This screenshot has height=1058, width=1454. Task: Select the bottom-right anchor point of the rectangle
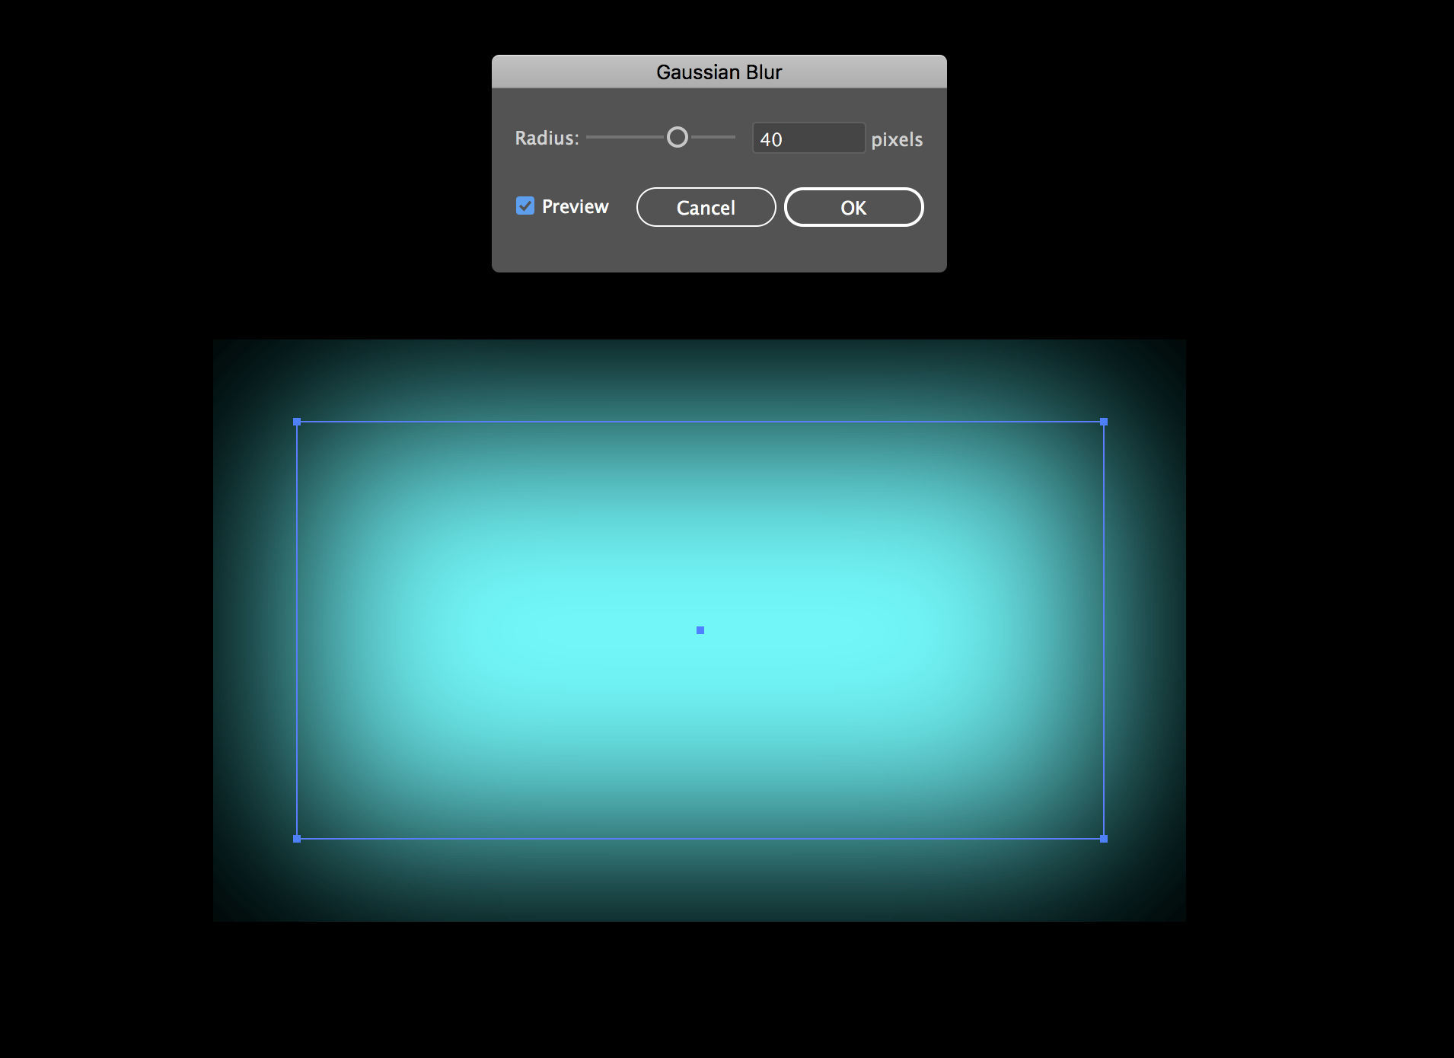pyautogui.click(x=1104, y=839)
